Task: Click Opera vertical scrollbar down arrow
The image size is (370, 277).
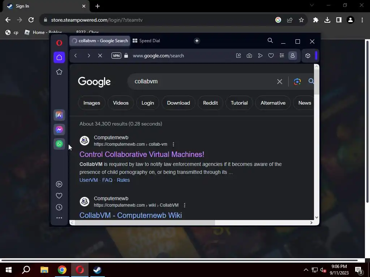Action: coord(317,217)
